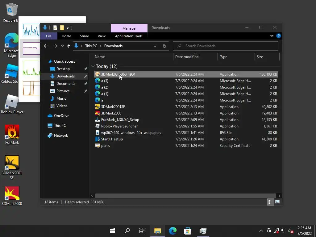The width and height of the screenshot is (316, 237).
Task: Open address bar history dropdown
Action: [x=155, y=46]
